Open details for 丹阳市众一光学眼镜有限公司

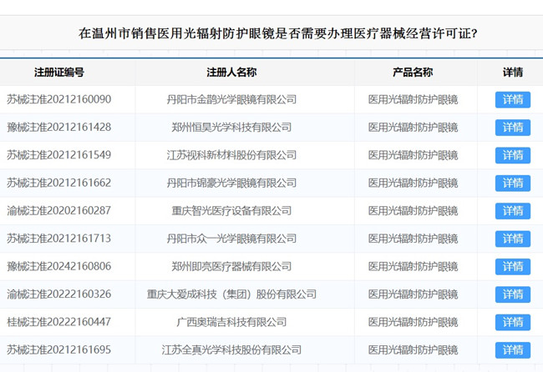[513, 239]
